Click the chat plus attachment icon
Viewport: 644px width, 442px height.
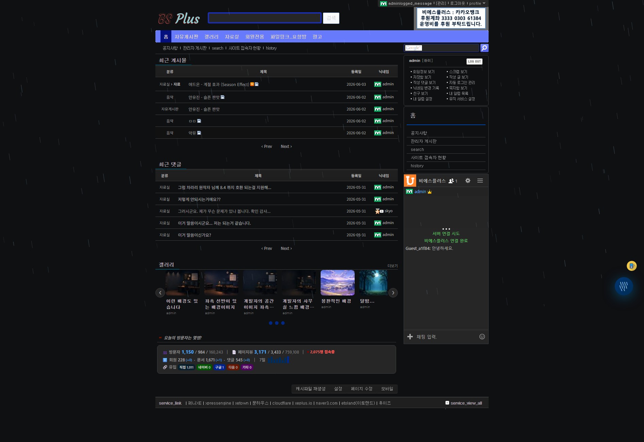coord(410,337)
